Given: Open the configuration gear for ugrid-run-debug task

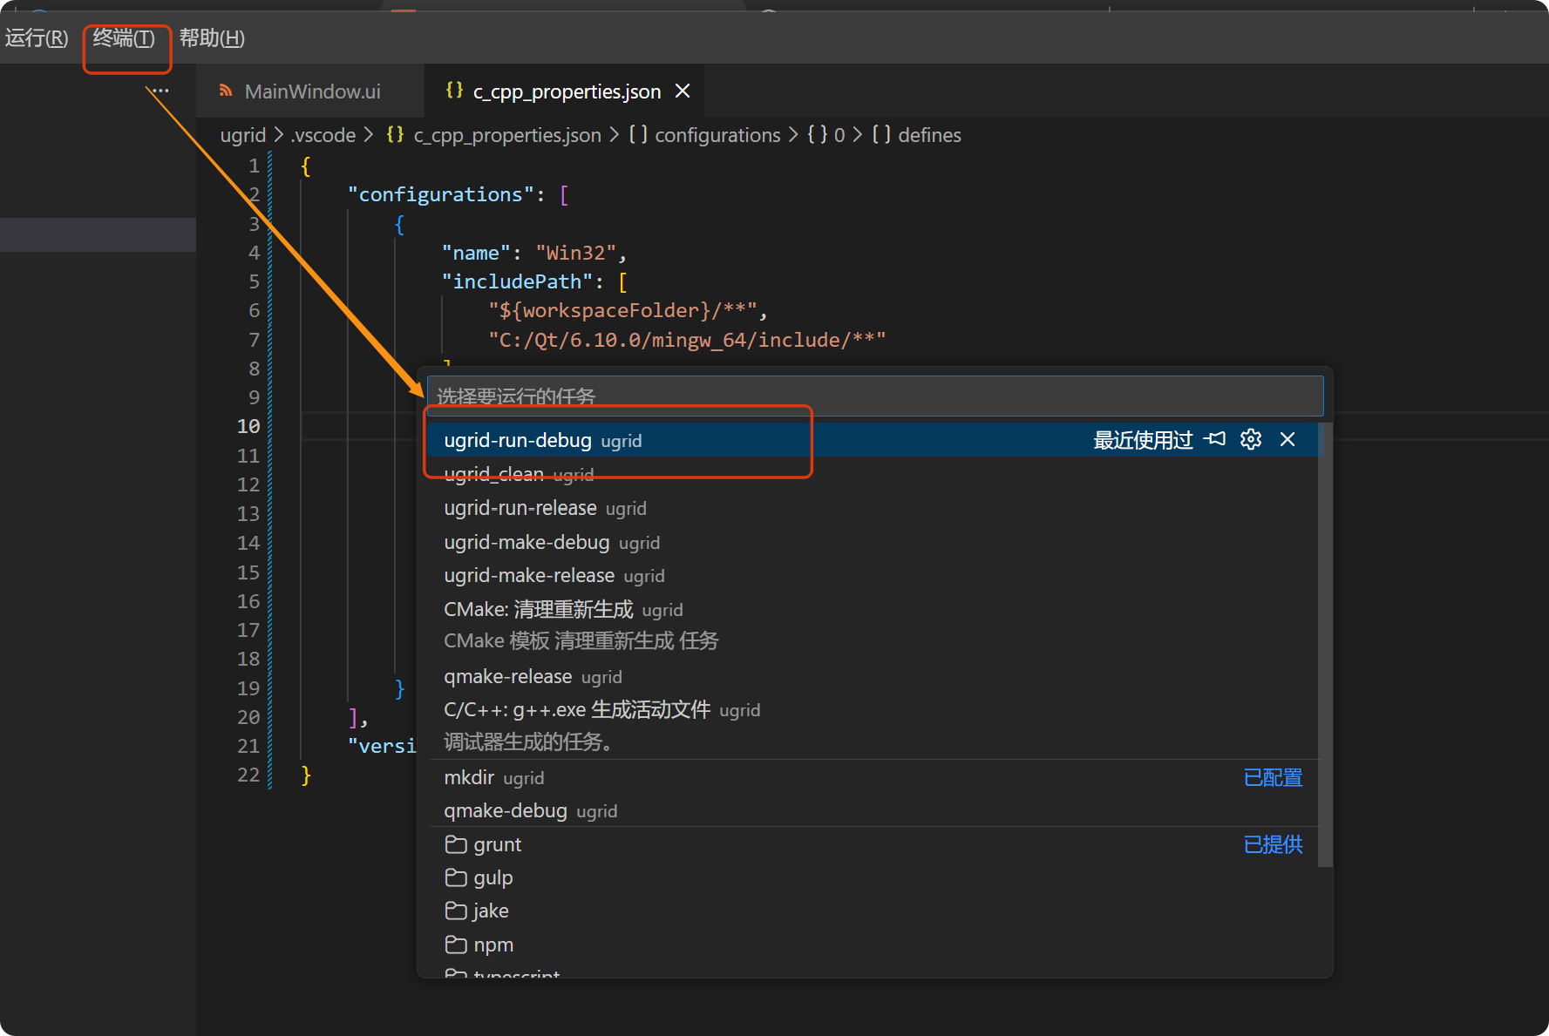Looking at the screenshot, I should click(x=1251, y=440).
